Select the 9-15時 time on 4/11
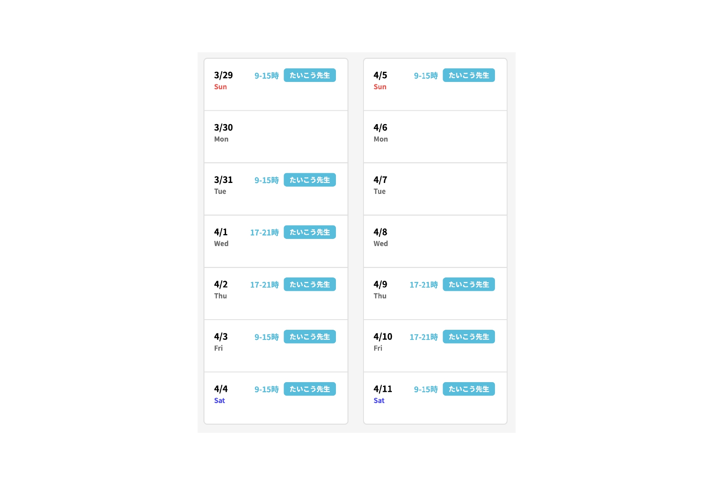The image size is (712, 503). pyautogui.click(x=426, y=390)
